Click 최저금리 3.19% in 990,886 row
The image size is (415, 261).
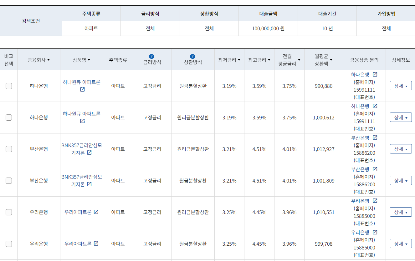coord(229,86)
